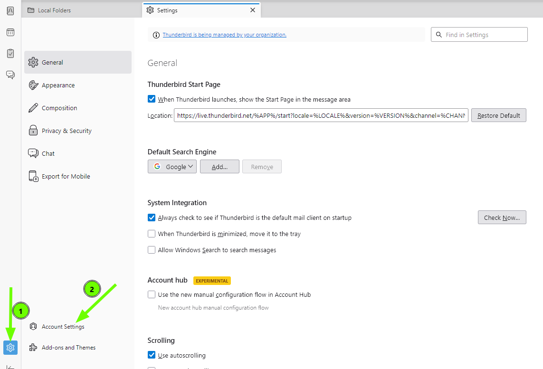Enable move to tray when minimized
Image resolution: width=543 pixels, height=369 pixels.
[152, 234]
